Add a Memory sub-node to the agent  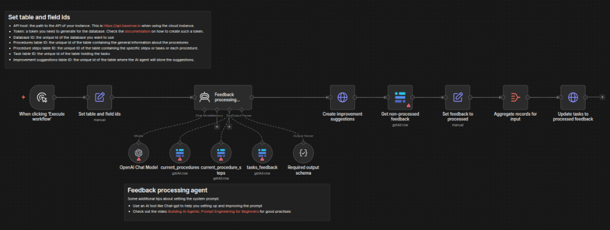pyautogui.click(x=217, y=126)
